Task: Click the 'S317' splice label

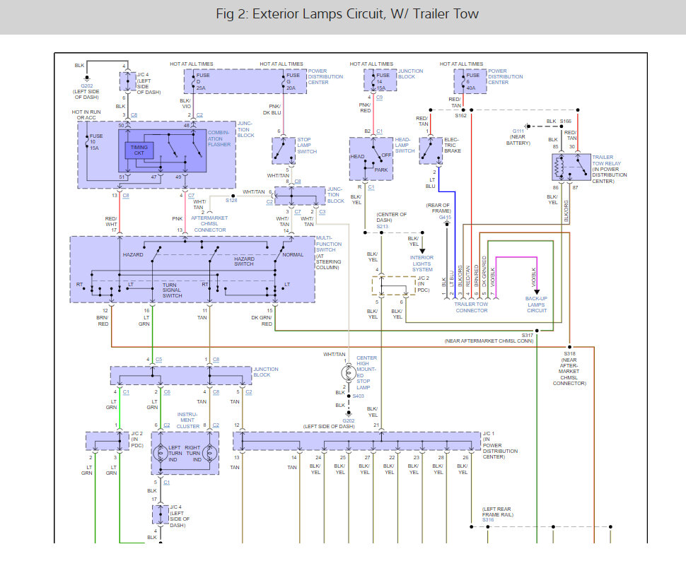Action: (x=527, y=336)
